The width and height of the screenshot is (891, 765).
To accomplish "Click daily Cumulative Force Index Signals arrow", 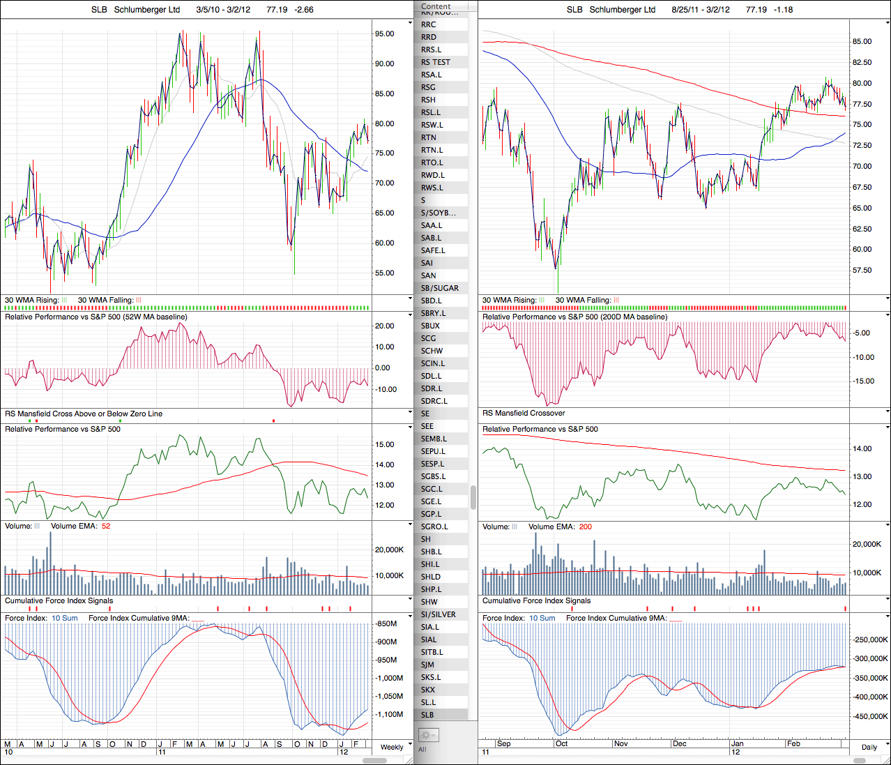I will tap(887, 599).
